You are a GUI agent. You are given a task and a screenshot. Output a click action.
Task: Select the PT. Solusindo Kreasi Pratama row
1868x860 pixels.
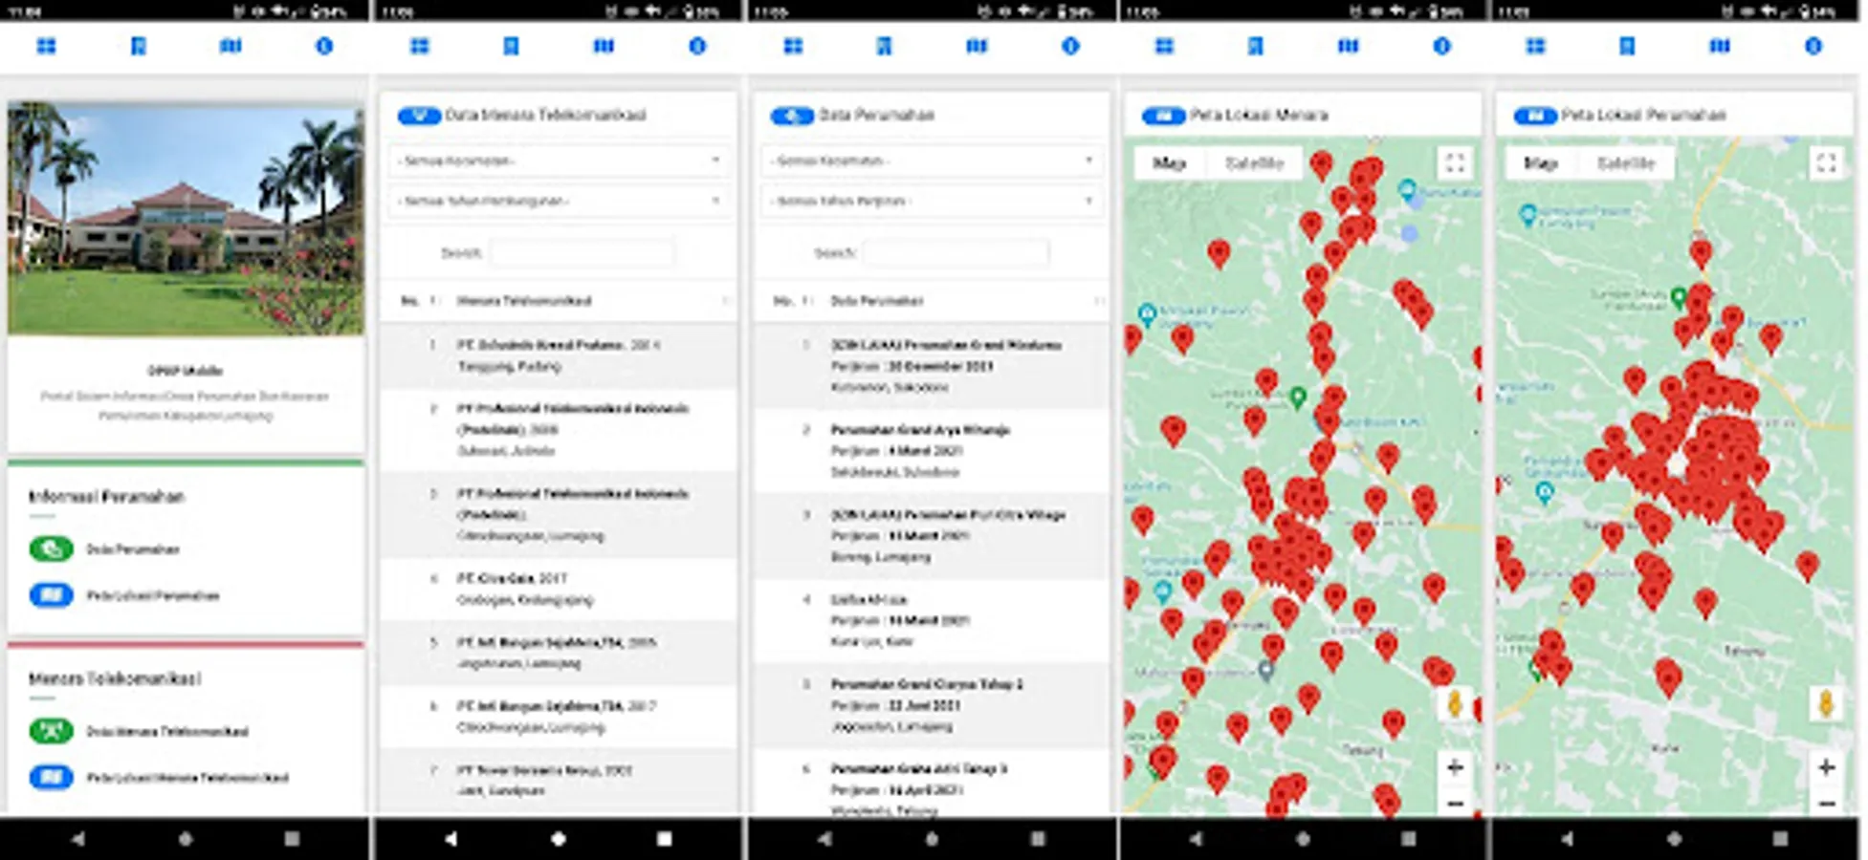point(559,355)
